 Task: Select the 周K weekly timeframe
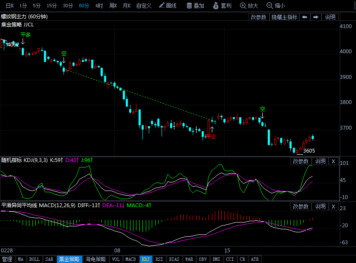pos(113,6)
